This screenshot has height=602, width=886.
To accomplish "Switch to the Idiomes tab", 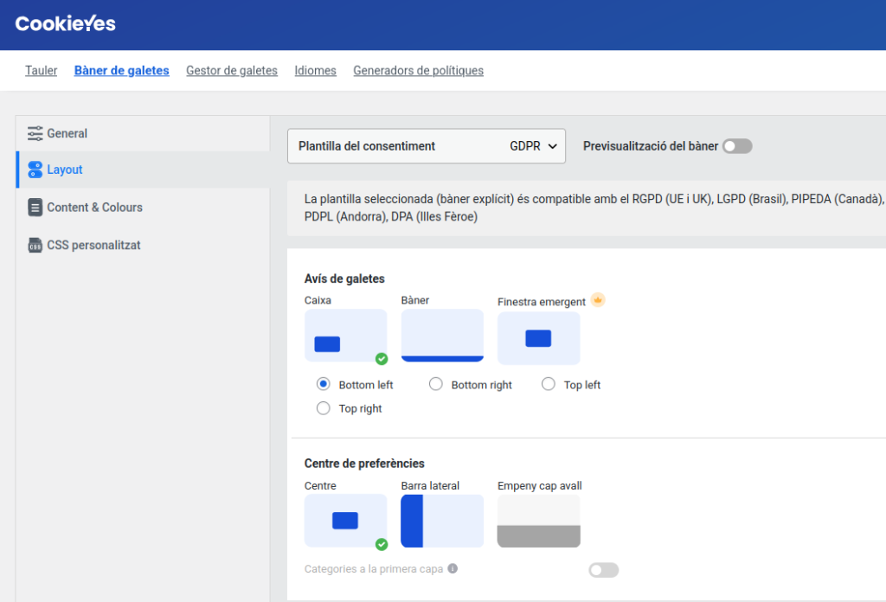I will 315,71.
